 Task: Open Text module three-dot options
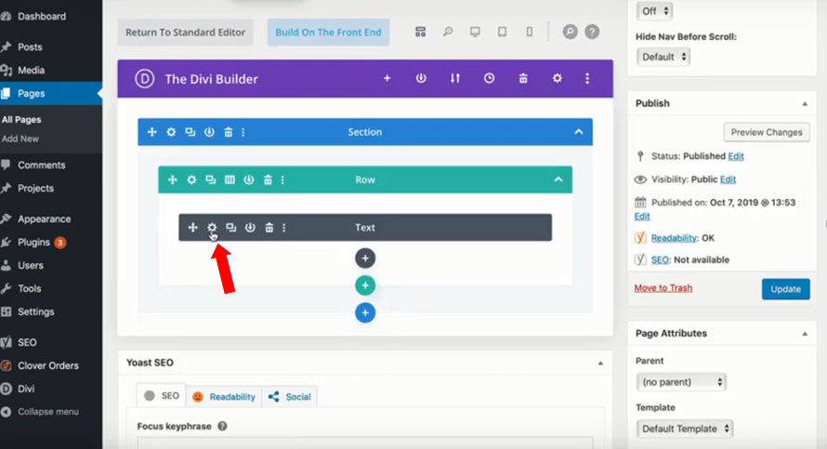point(283,228)
